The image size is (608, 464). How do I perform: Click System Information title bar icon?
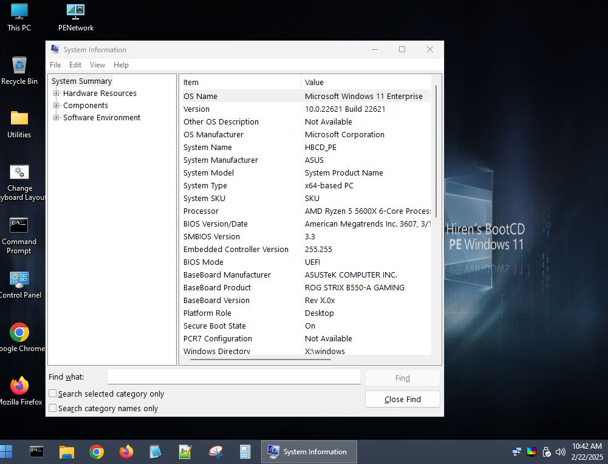click(55, 49)
